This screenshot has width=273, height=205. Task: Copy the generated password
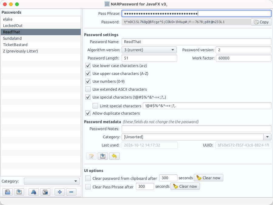coord(261,22)
